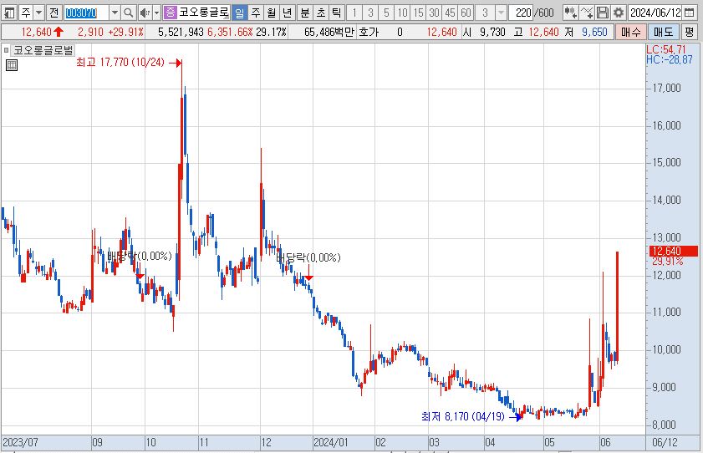
Task: Click the volume ratio 6,351.66%
Action: [x=230, y=33]
